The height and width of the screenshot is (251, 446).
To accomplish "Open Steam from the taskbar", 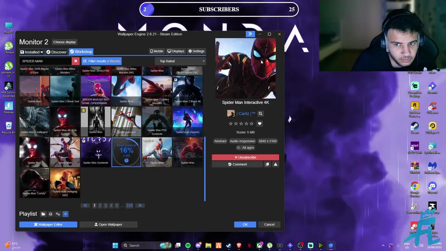I will 229,245.
